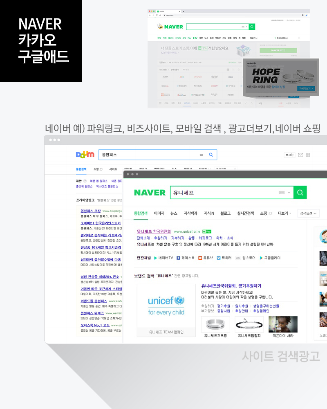Click the 제안 help question-mark icon

point(85,181)
